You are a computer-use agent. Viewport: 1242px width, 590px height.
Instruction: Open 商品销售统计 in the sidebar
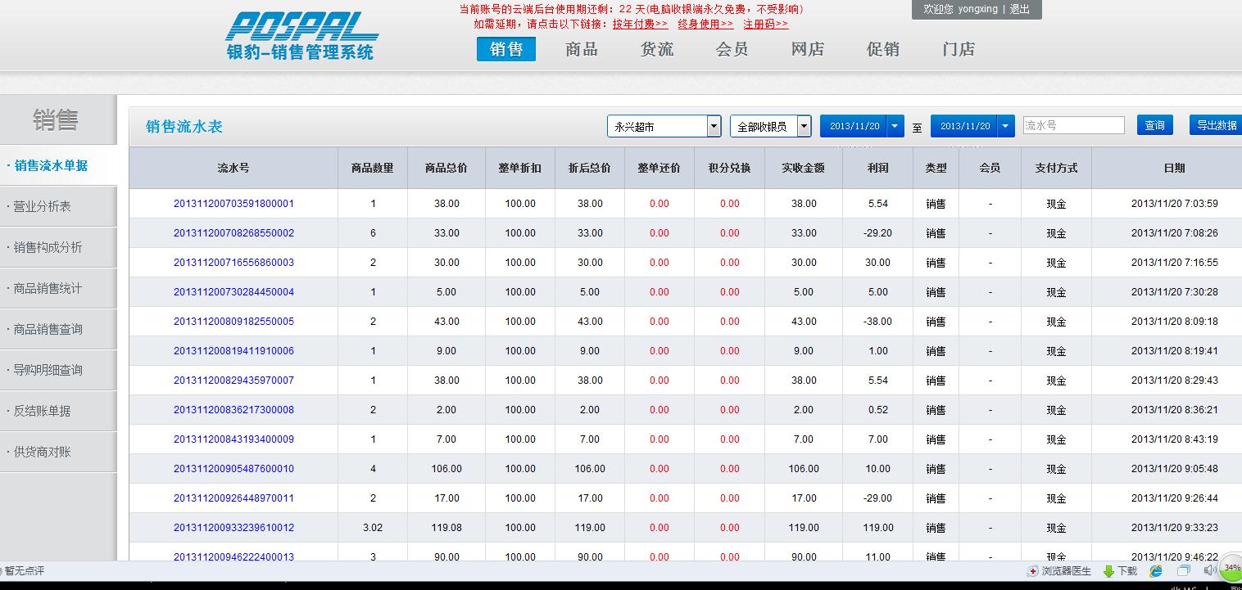pyautogui.click(x=48, y=288)
